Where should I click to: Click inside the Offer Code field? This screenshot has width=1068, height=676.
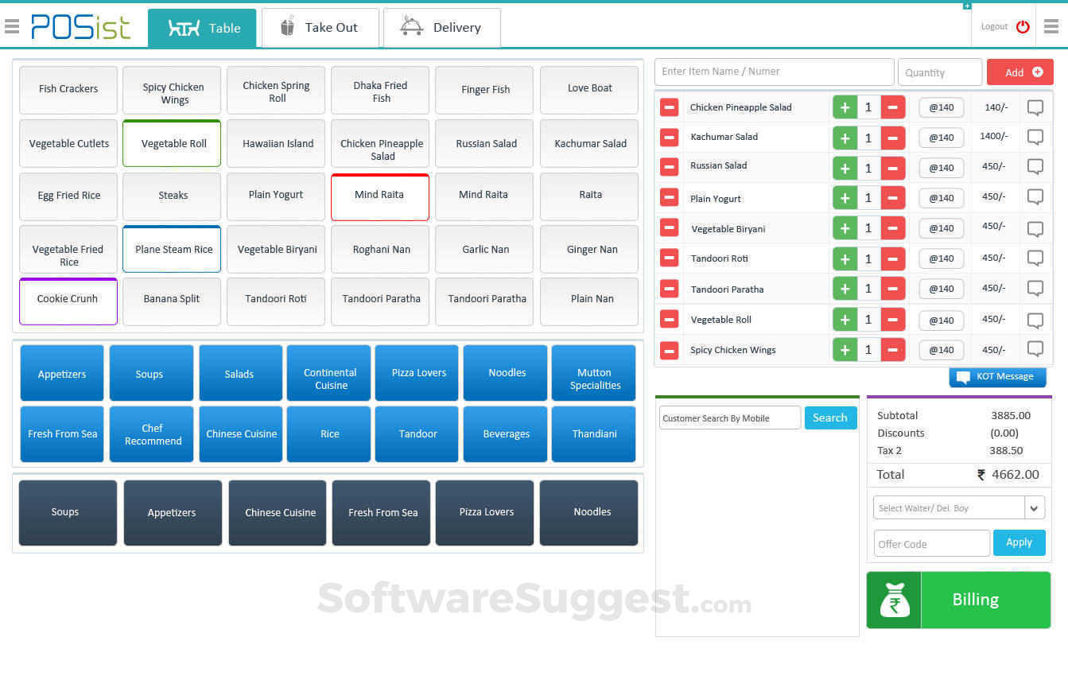click(931, 543)
